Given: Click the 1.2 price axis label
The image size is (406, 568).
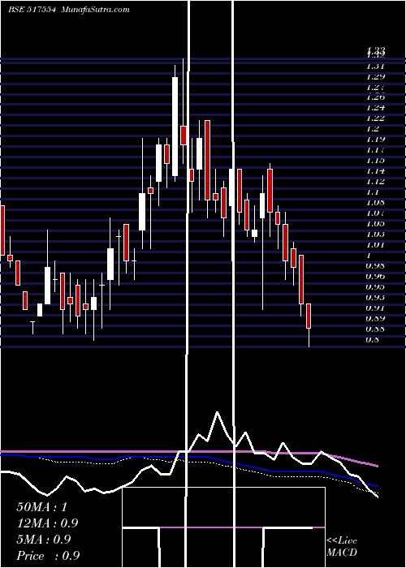Looking at the screenshot, I should point(373,128).
